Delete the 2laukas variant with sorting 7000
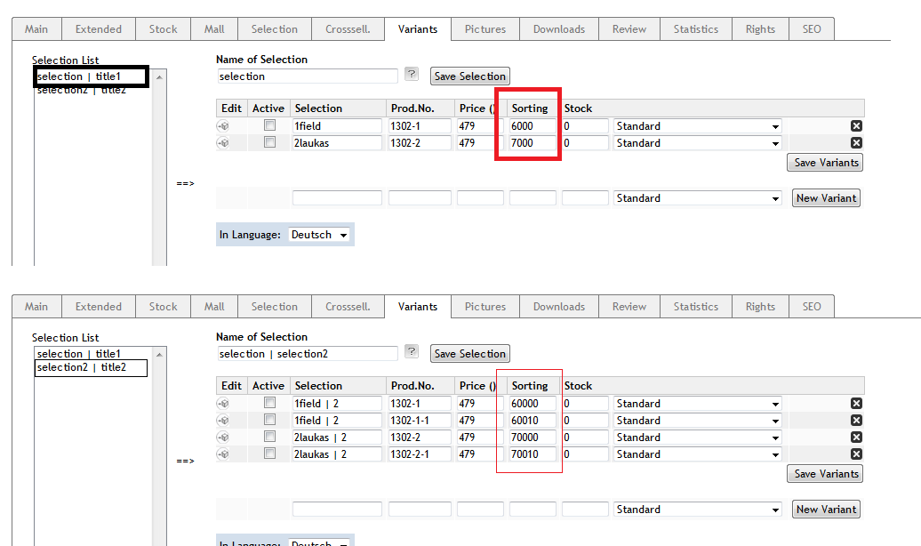This screenshot has width=921, height=546. coord(856,143)
